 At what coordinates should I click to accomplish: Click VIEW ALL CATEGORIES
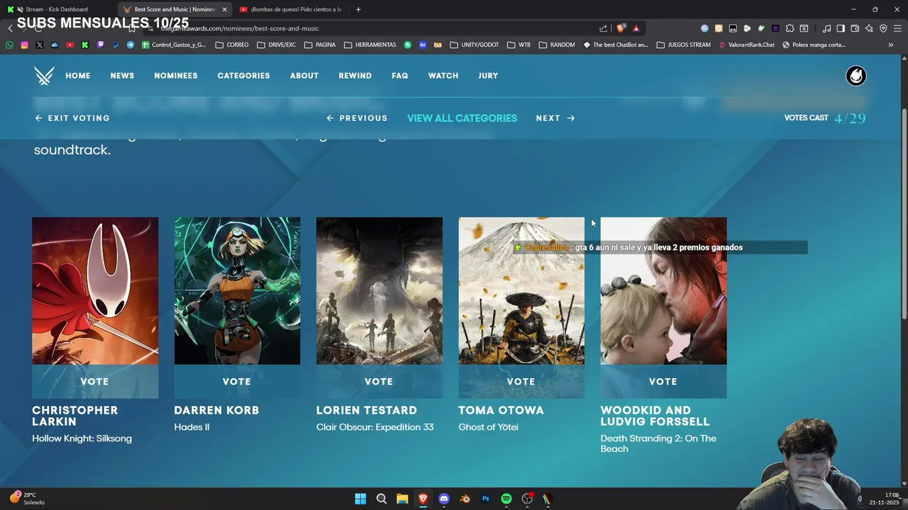[462, 118]
